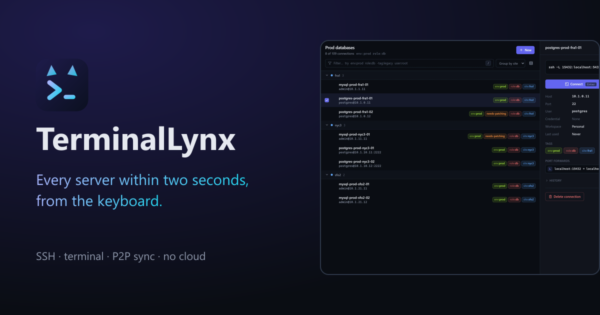
Task: Click the filter funnel icon
Action: (329, 63)
